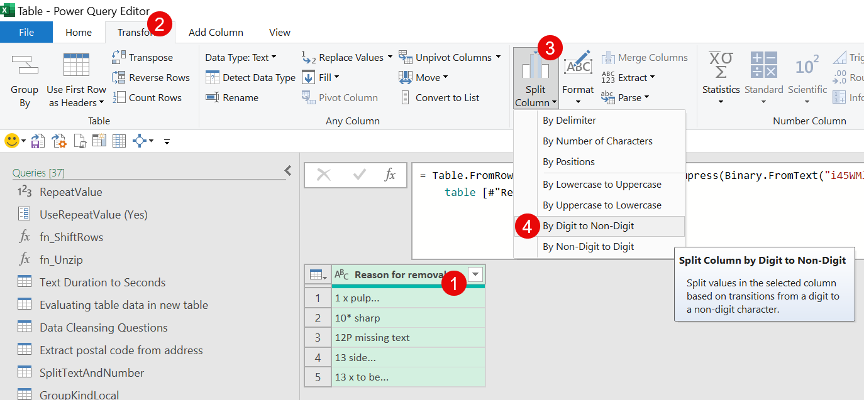The image size is (864, 400).
Task: Switch to the View tab
Action: click(x=280, y=32)
